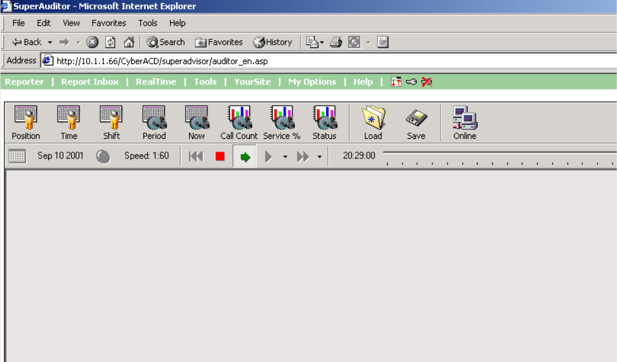Switch to Online mode

click(465, 122)
